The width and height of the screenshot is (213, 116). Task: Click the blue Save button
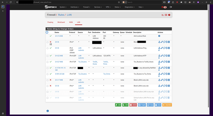[x=158, y=105]
